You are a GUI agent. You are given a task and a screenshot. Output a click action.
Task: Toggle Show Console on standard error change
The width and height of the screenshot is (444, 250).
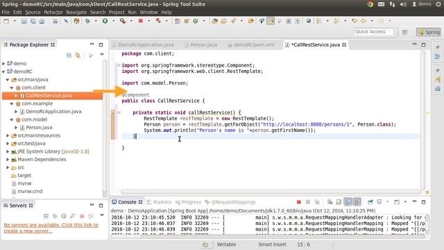click(357, 202)
